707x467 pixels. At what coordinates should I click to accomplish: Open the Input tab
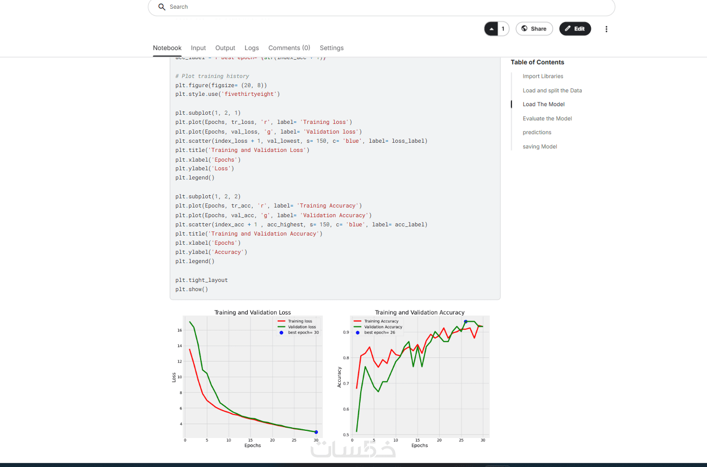click(198, 48)
